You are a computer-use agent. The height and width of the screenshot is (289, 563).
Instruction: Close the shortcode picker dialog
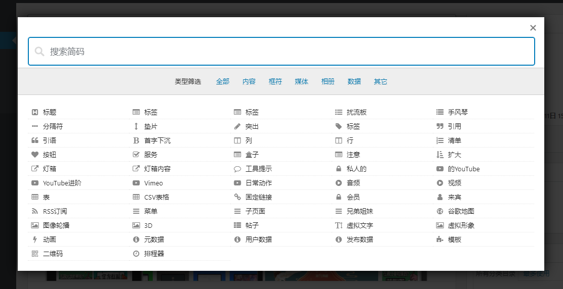[x=533, y=28]
